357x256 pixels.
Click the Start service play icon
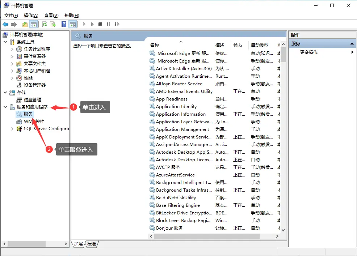point(84,24)
